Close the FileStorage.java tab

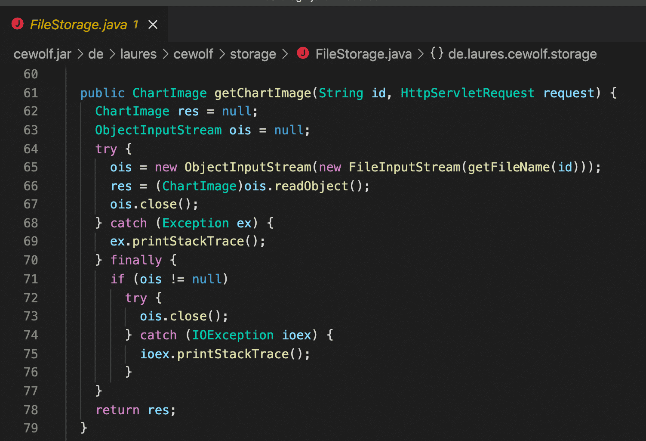153,25
